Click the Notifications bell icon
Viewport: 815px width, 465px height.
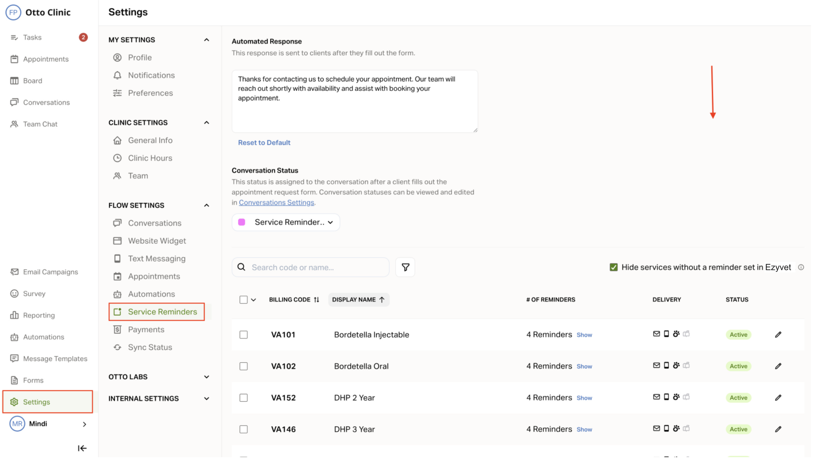[117, 75]
